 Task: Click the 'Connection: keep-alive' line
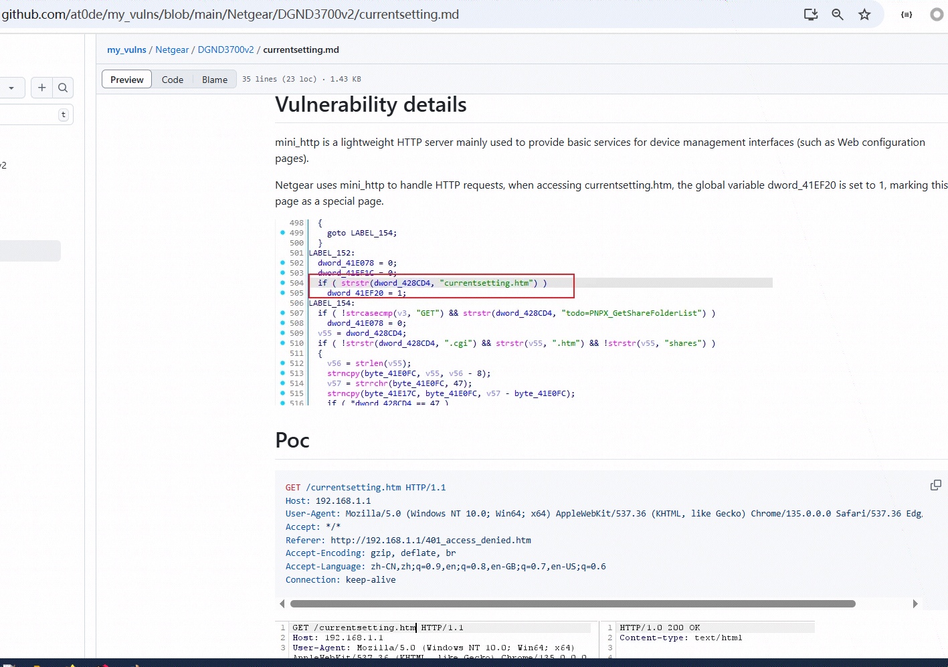tap(341, 579)
